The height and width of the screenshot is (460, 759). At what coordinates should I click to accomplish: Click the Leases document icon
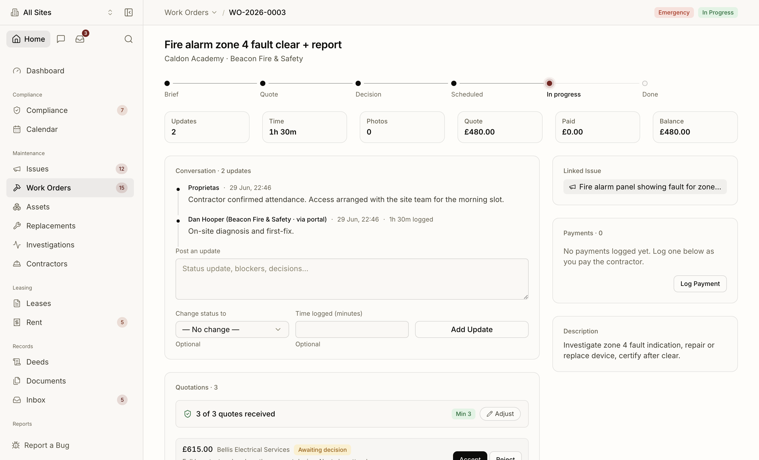point(17,303)
